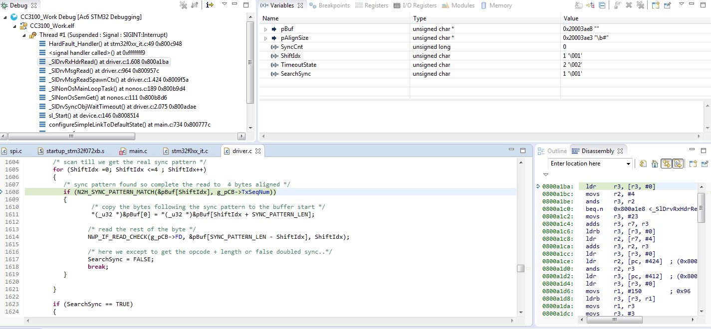The height and width of the screenshot is (329, 711).
Task: Click the Instruction Stepping Mode icon
Action: pos(210,5)
